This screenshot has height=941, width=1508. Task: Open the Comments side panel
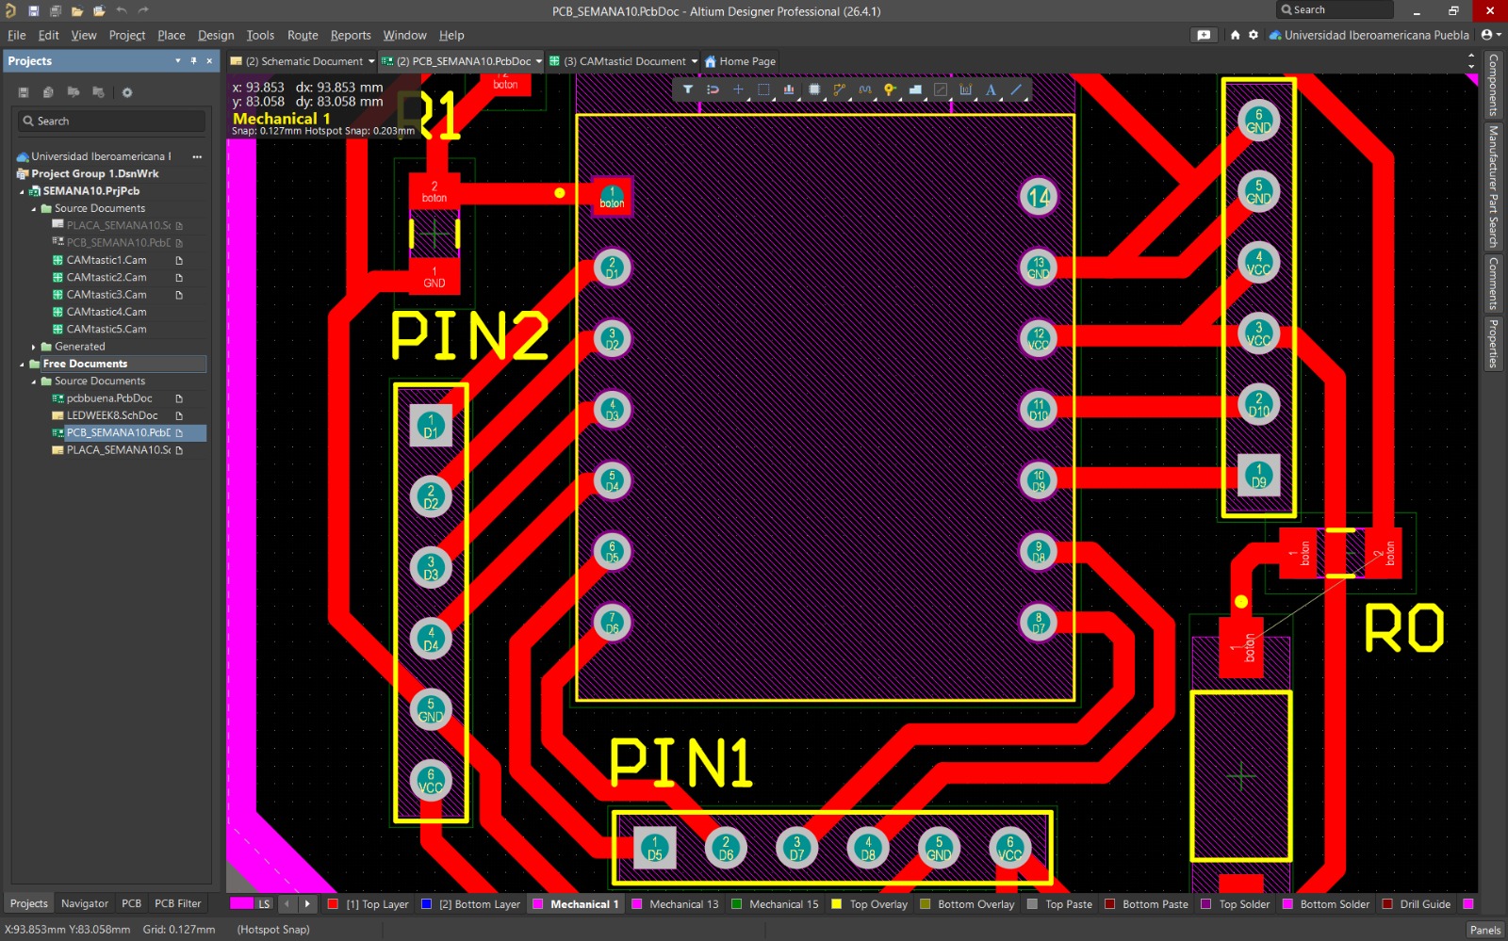click(x=1493, y=284)
